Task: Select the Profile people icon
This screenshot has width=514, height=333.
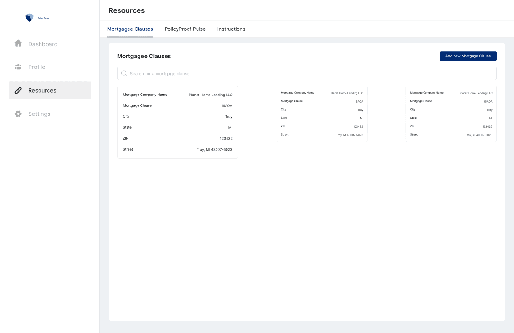Action: (18, 67)
